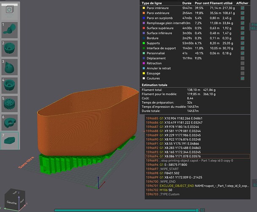Click the Durée totale 14h37m value
Screen dimensions: 257x212
(193, 111)
